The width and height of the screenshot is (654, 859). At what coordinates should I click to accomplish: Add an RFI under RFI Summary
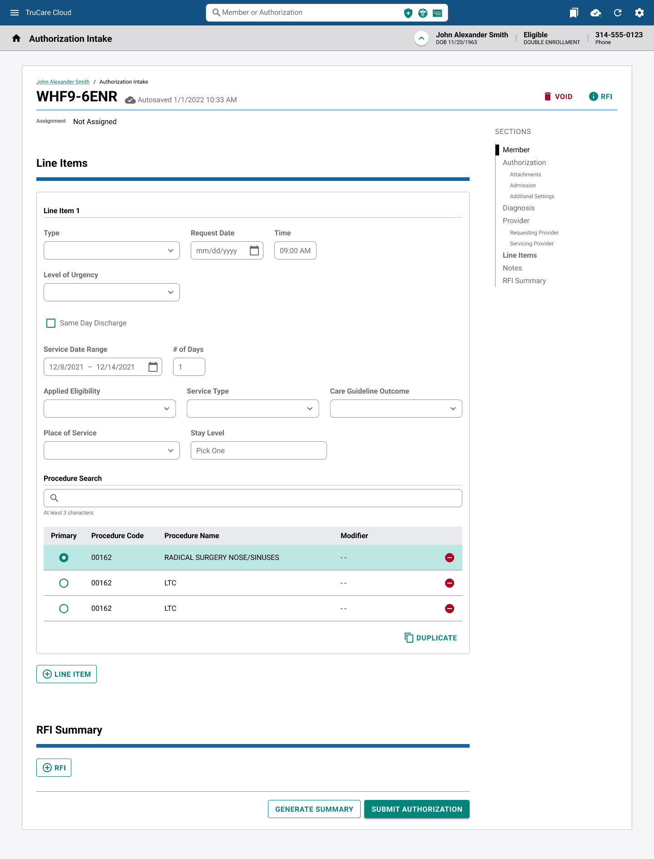54,768
